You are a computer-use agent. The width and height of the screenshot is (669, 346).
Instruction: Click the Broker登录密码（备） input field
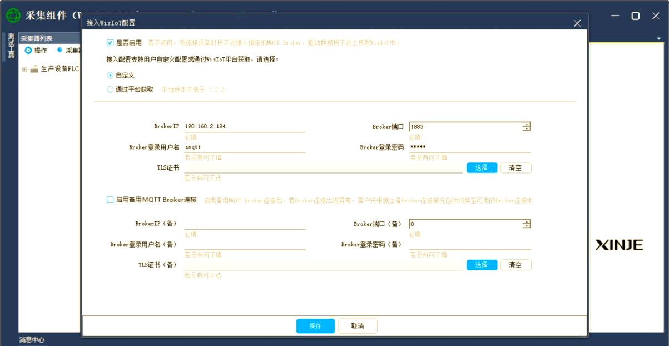(x=470, y=245)
